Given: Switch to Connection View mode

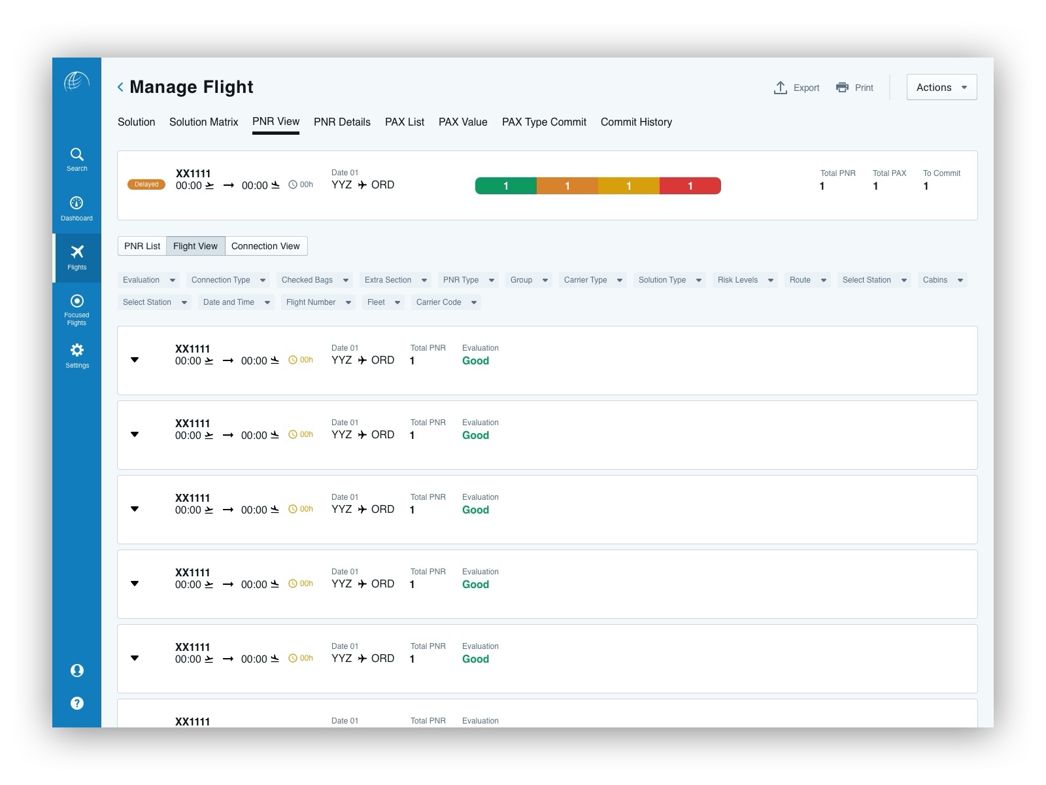Looking at the screenshot, I should click(266, 246).
